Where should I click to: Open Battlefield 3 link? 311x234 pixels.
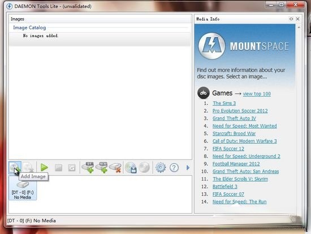pos(224,187)
